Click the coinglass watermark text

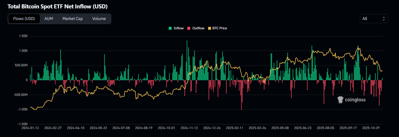point(355,100)
